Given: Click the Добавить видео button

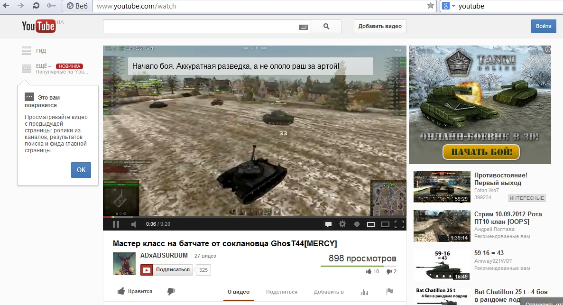Looking at the screenshot, I should (x=380, y=26).
